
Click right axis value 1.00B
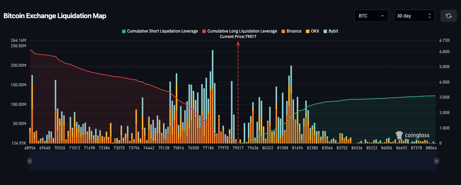tap(444, 128)
